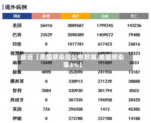The image size is (151, 123).
Task: Click deaths value 26816
Action: 134,44
